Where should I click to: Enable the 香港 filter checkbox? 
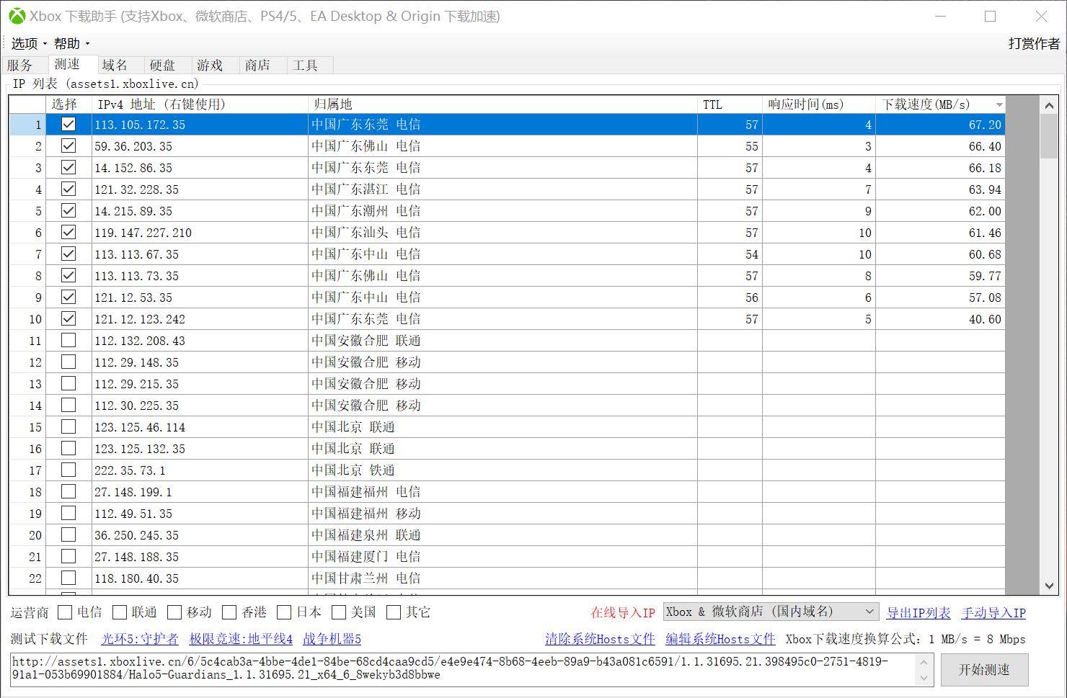point(229,612)
